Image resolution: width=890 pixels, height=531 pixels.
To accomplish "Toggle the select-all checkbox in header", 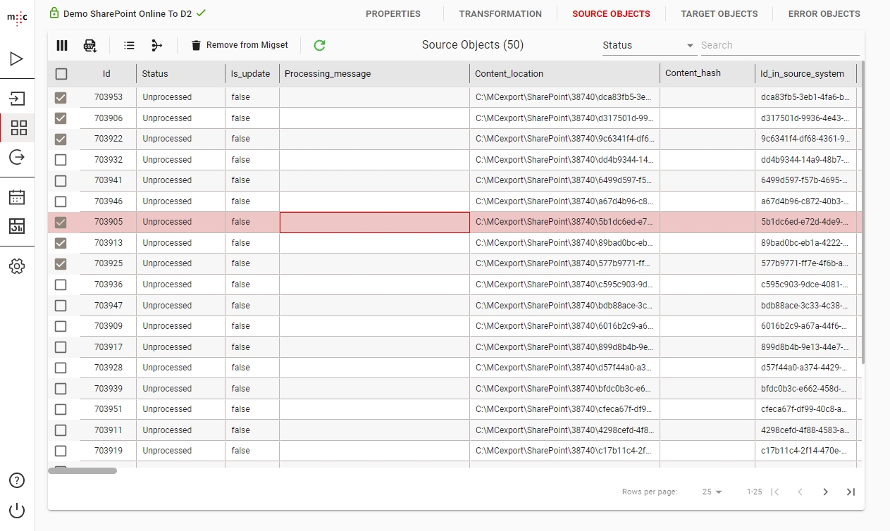I will pos(61,74).
